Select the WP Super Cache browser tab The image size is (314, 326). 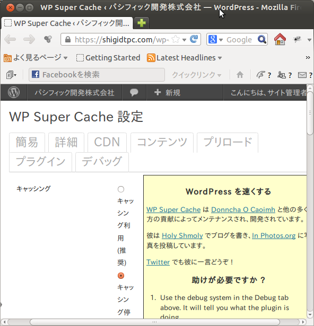67,23
